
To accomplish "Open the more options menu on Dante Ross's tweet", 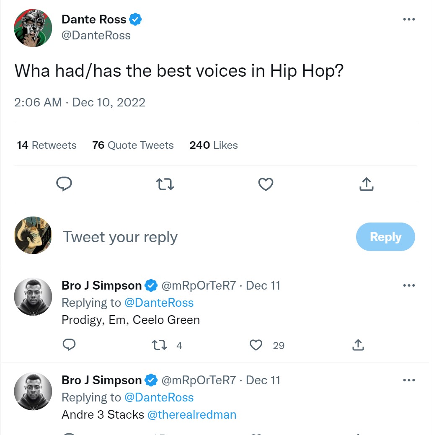I will point(408,19).
